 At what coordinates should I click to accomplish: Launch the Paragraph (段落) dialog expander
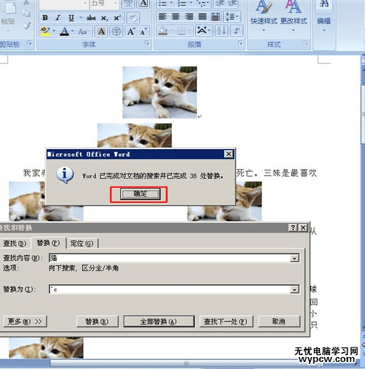point(240,43)
